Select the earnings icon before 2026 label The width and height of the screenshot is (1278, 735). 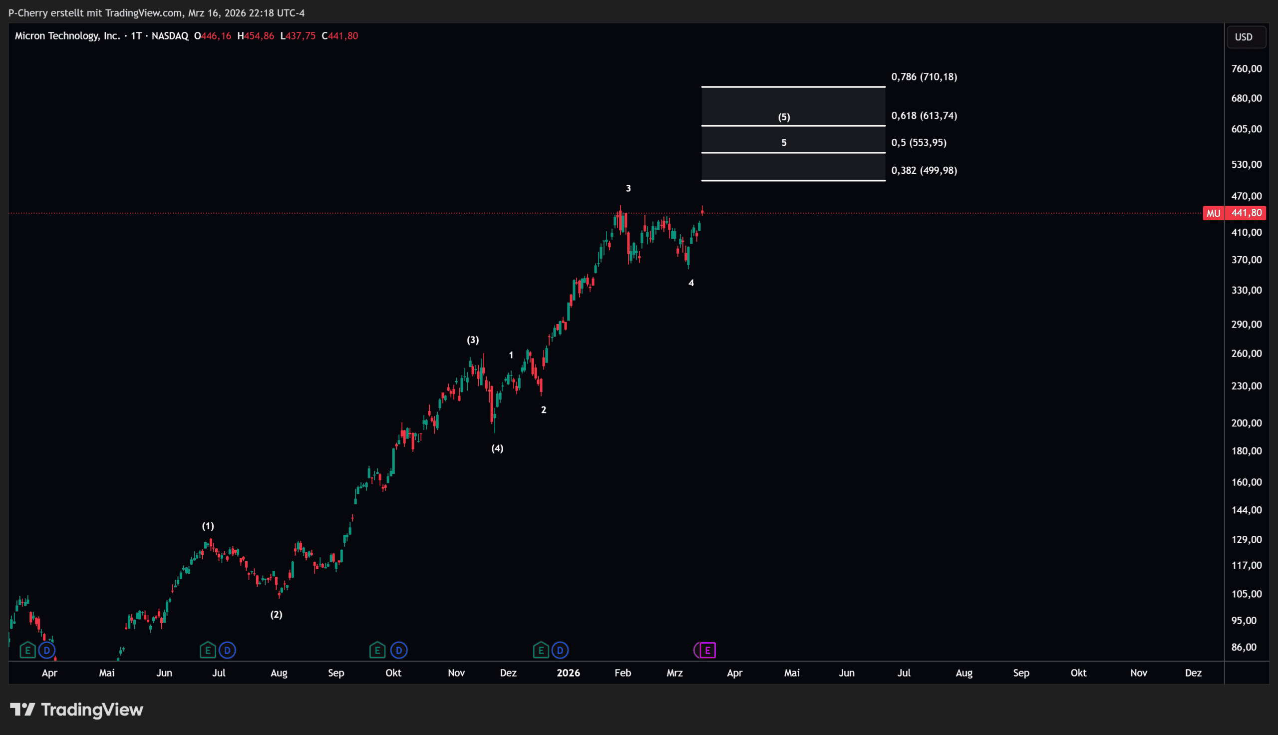pyautogui.click(x=540, y=650)
